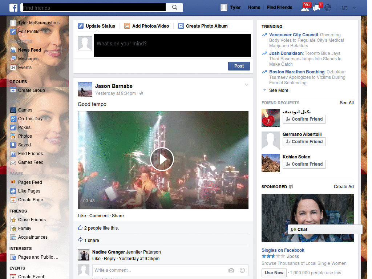This screenshot has height=279, width=372.
Task: Click the Use Now button
Action: point(274,273)
